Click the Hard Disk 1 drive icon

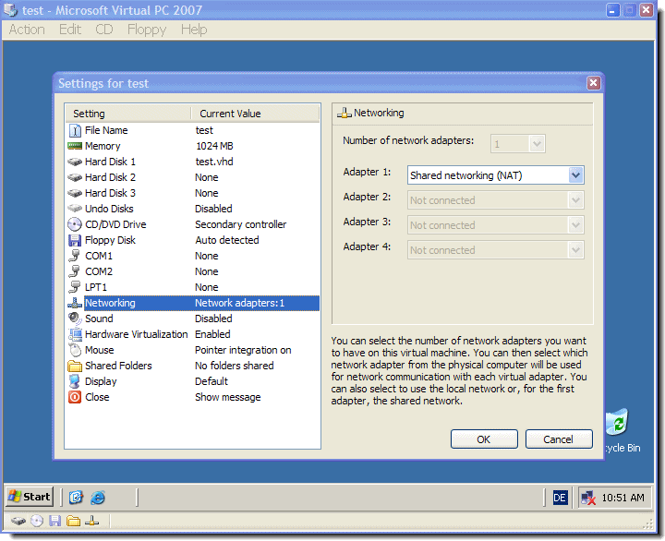tap(75, 162)
